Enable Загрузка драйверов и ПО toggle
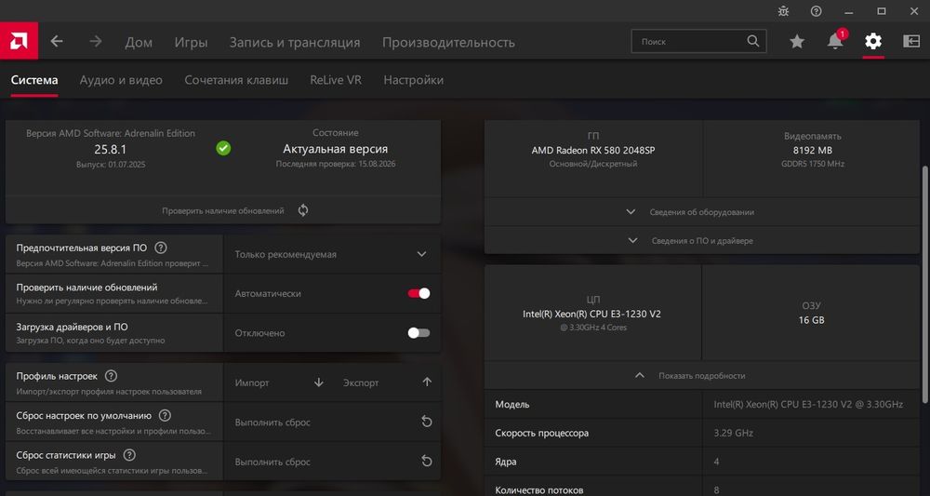The image size is (930, 496). (418, 333)
